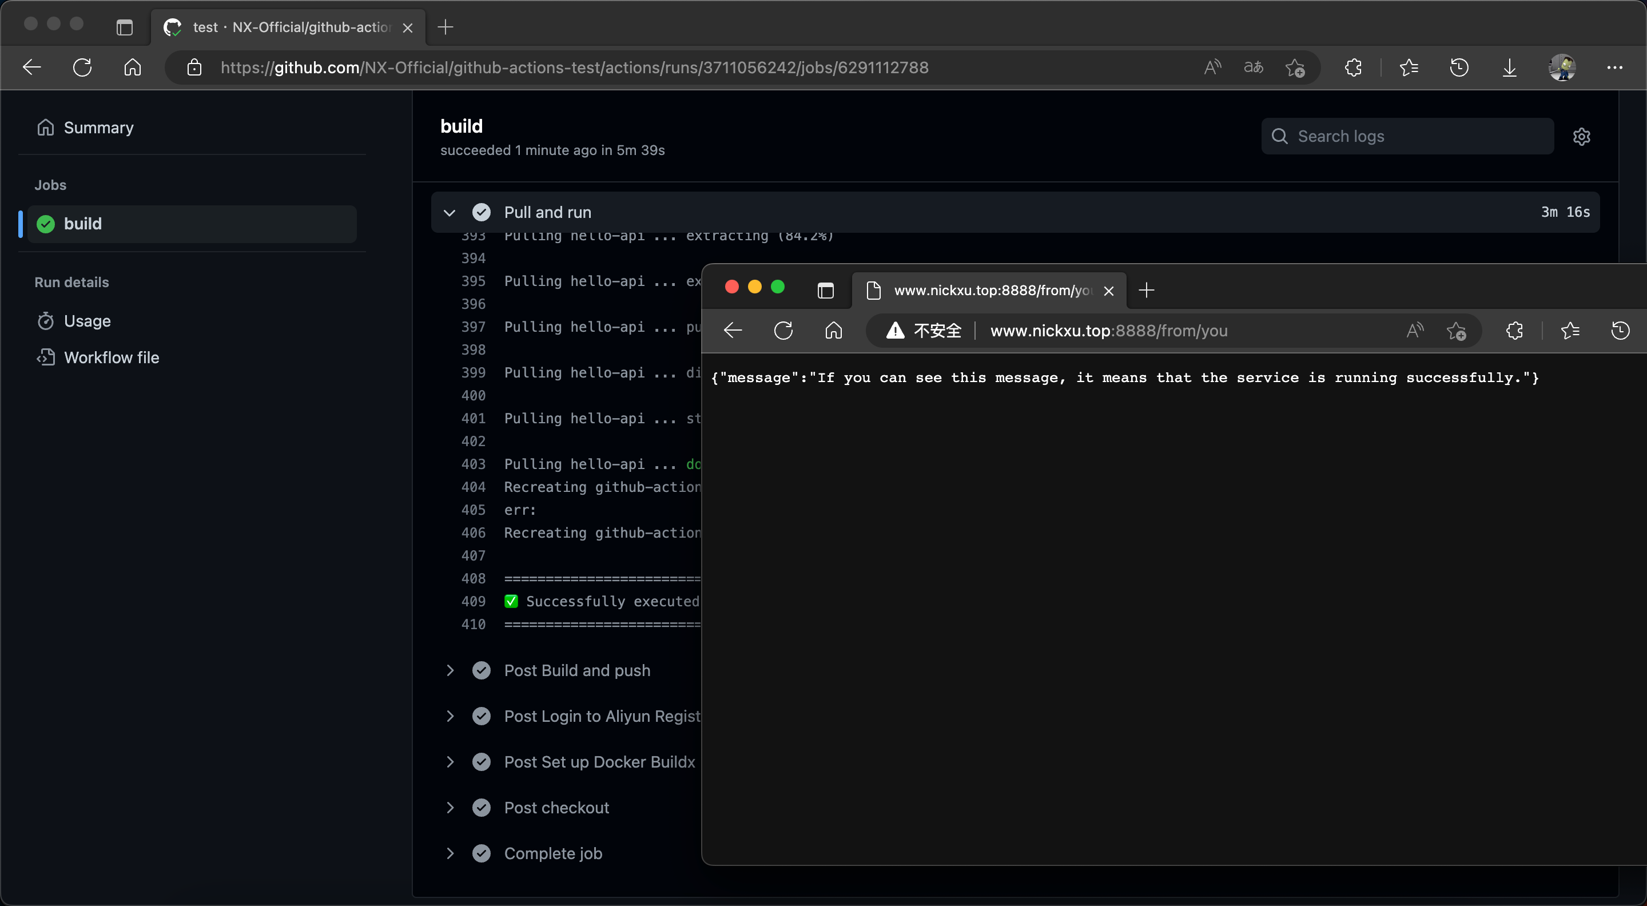Image resolution: width=1647 pixels, height=906 pixels.
Task: Open the user profile avatar
Action: click(x=1562, y=67)
